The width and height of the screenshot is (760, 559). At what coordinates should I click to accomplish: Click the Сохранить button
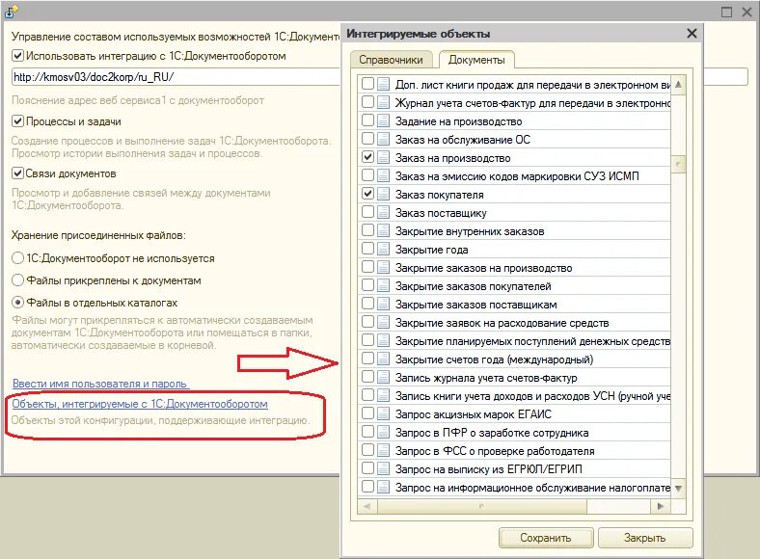[x=546, y=538]
